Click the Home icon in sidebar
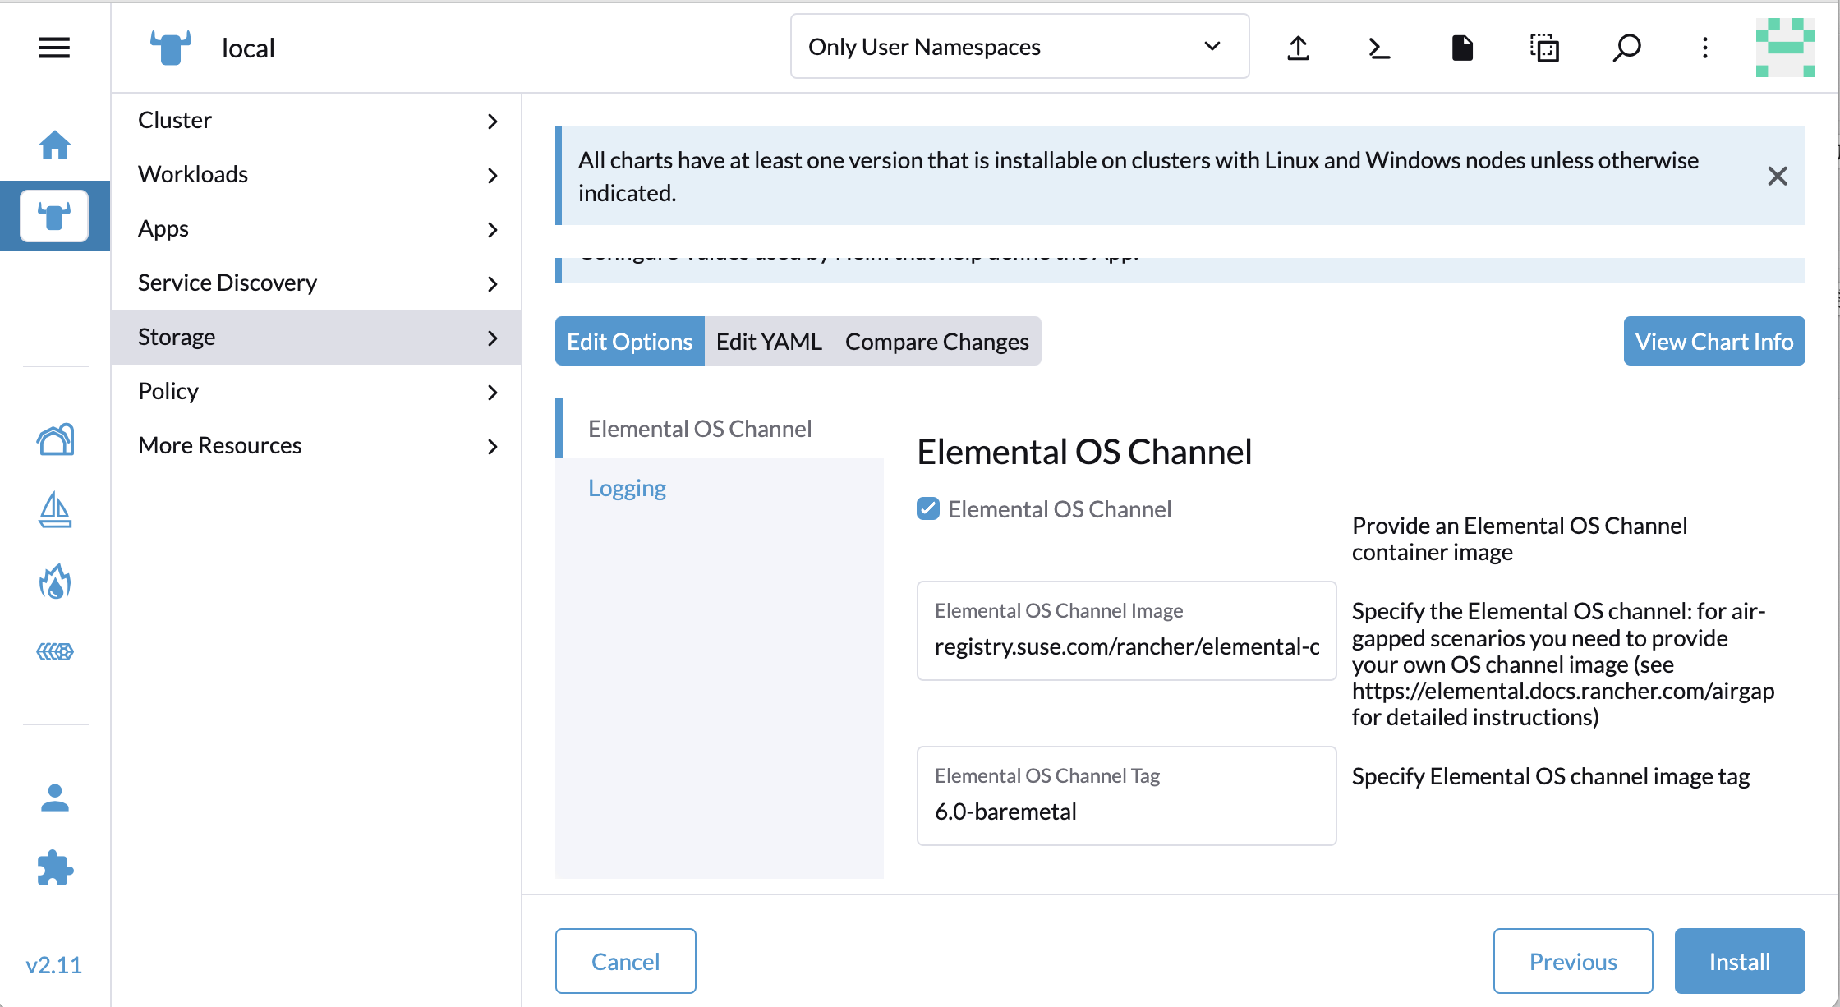 click(55, 145)
